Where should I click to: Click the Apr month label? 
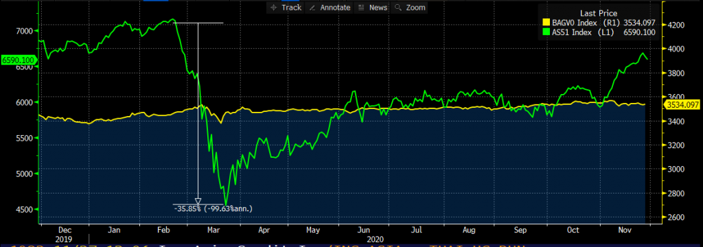coord(264,230)
